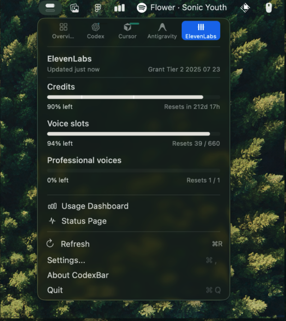Open Settings... menu item
Screen dimensions: 286x321
134,260
